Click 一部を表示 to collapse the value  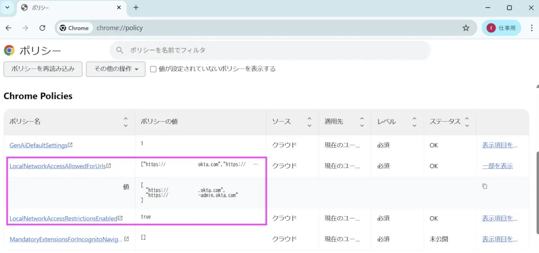pyautogui.click(x=497, y=166)
